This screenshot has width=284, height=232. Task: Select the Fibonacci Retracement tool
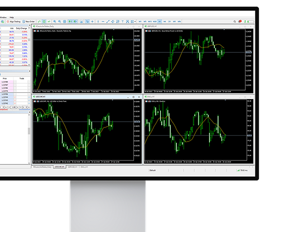point(118,22)
